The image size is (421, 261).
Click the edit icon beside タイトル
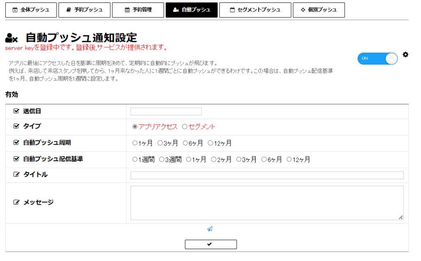16,175
